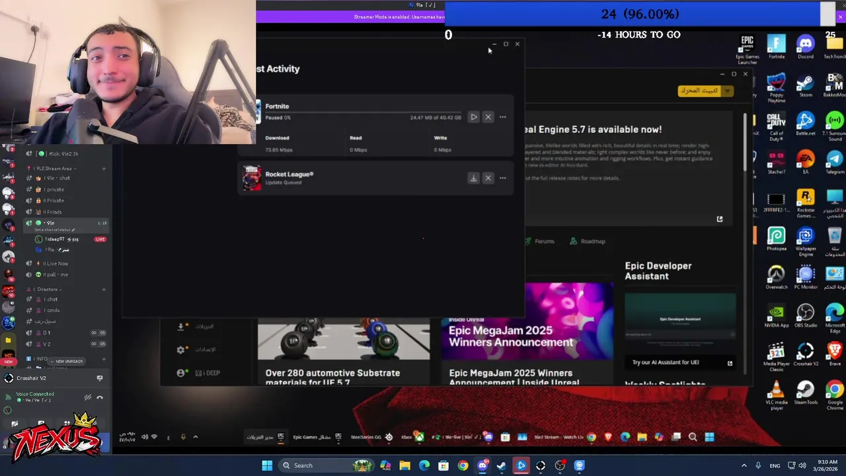The height and width of the screenshot is (476, 846).
Task: Click the Rocket League game thumbnail
Action: pos(252,178)
